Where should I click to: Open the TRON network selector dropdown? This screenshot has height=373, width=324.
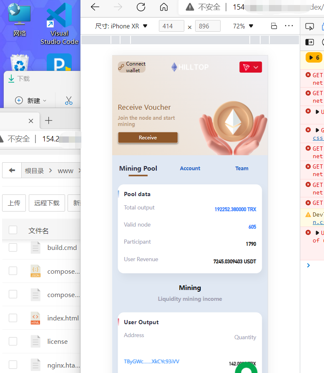pos(251,67)
